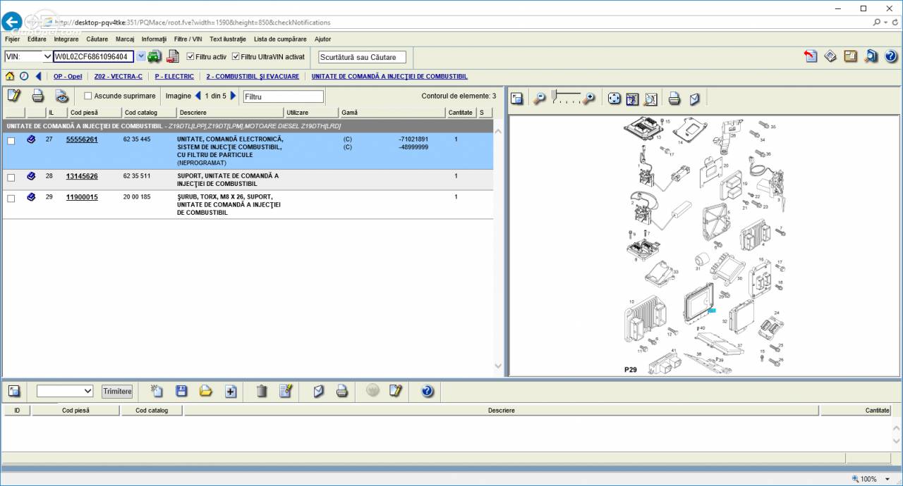The height and width of the screenshot is (486, 903).
Task: Open the top-right help question mark icon
Action: click(891, 56)
